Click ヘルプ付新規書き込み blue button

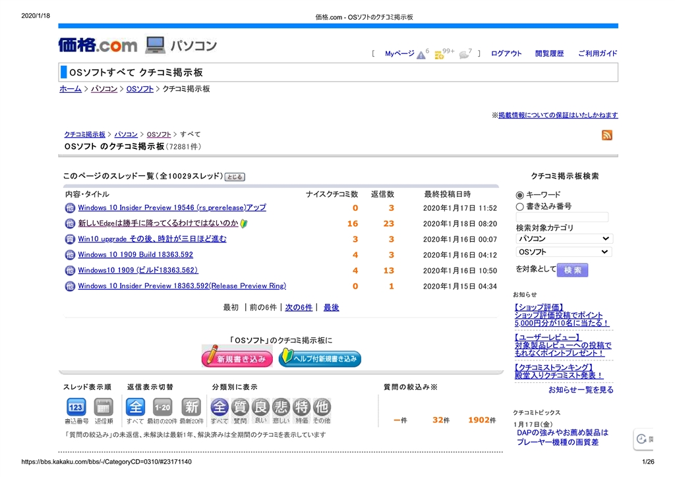pos(320,358)
